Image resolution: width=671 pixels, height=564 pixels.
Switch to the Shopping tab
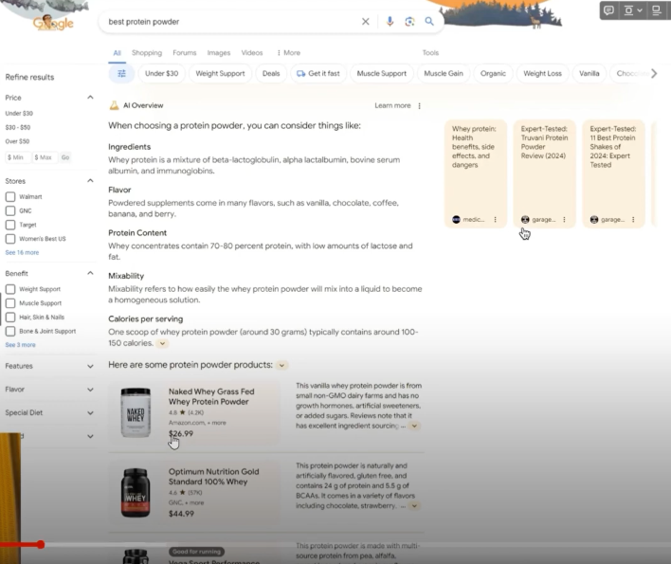click(147, 53)
